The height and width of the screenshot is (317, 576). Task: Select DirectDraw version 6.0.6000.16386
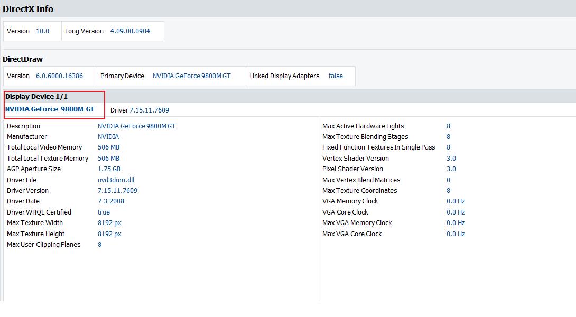59,76
